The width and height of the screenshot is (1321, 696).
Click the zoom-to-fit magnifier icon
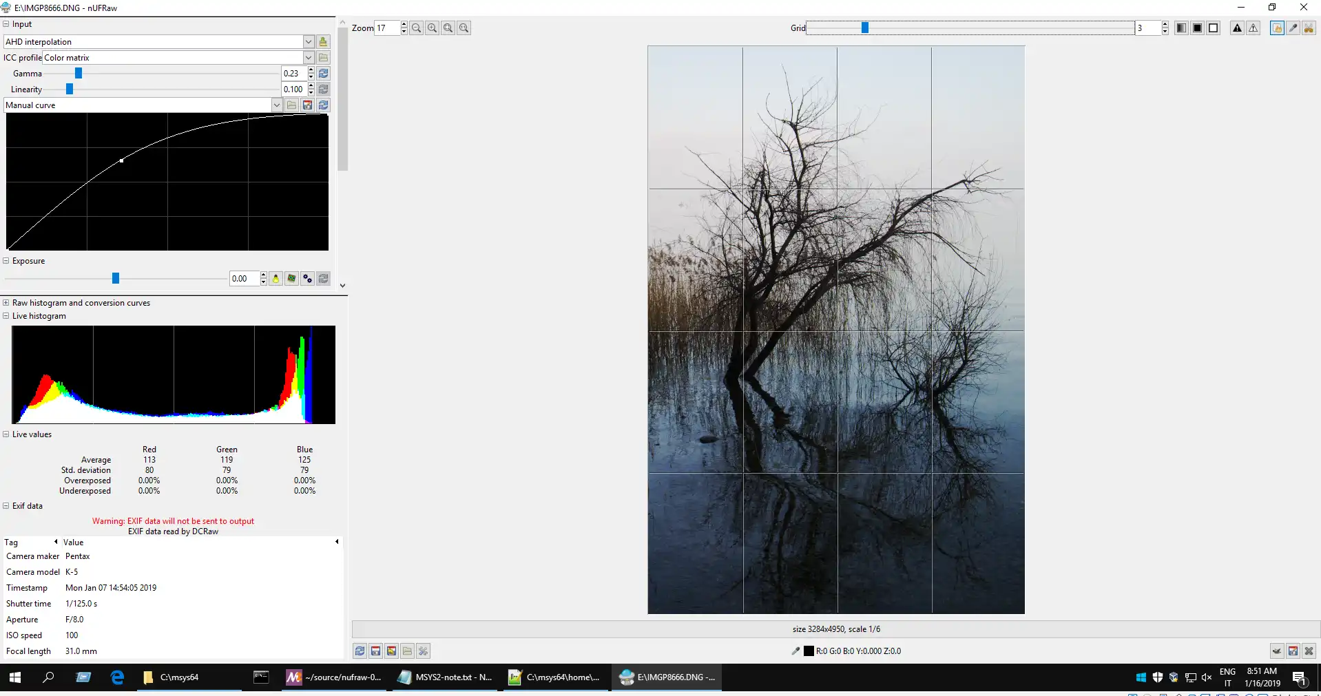point(448,28)
